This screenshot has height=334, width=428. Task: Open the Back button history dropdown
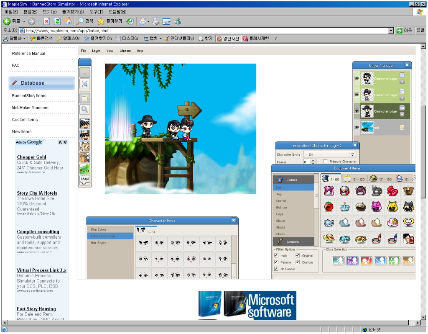[24, 21]
